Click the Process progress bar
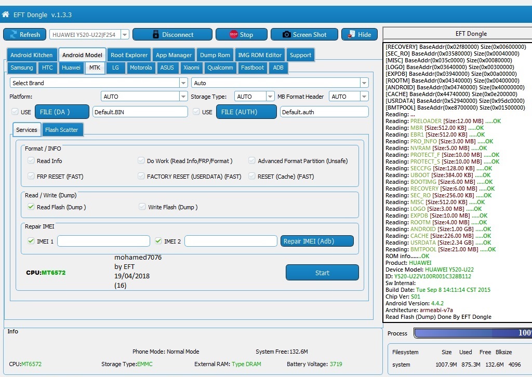The image size is (532, 377). click(473, 332)
